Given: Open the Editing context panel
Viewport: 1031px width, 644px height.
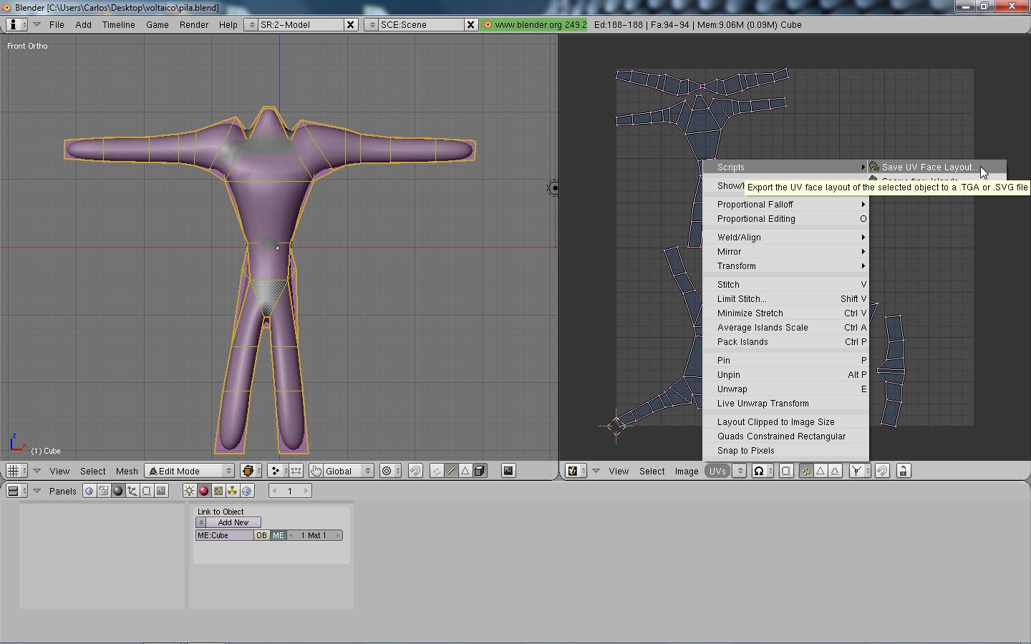Looking at the screenshot, I should click(x=147, y=491).
